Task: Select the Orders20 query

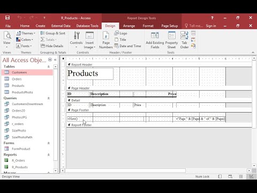Action: tap(27, 110)
